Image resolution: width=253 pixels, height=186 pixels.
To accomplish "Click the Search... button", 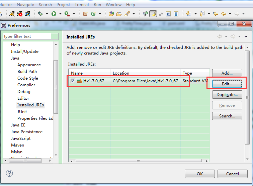I will (x=227, y=116).
